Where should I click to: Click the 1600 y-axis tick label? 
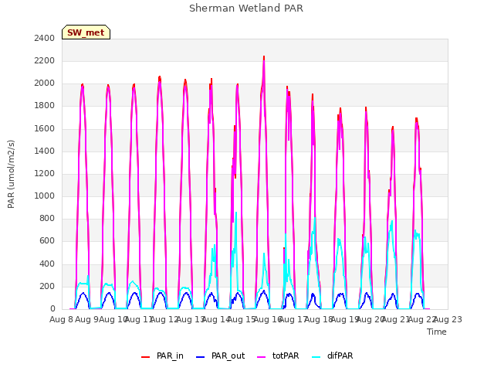[x=45, y=129]
